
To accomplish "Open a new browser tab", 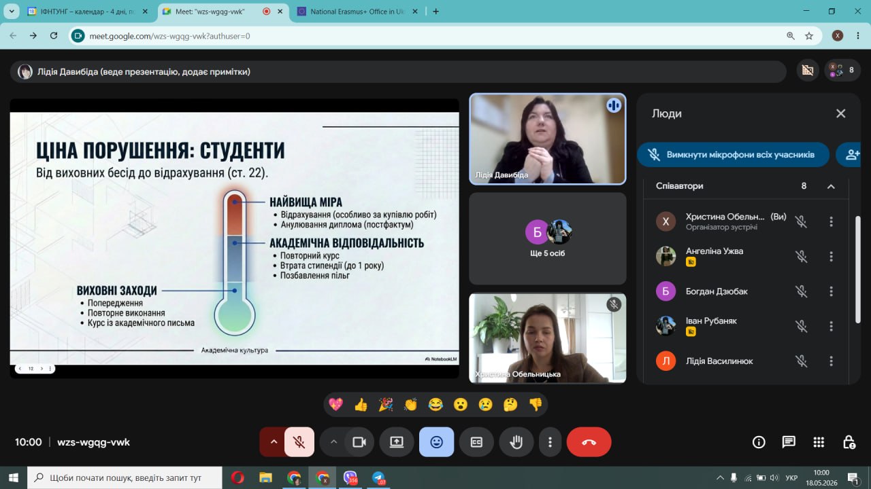I will [435, 12].
